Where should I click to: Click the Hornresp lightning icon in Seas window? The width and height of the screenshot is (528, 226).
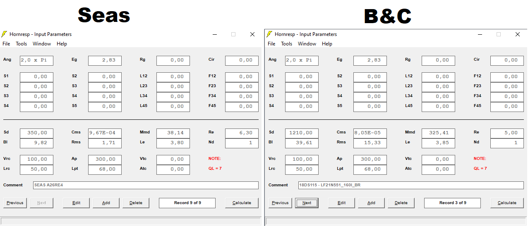(x=5, y=34)
